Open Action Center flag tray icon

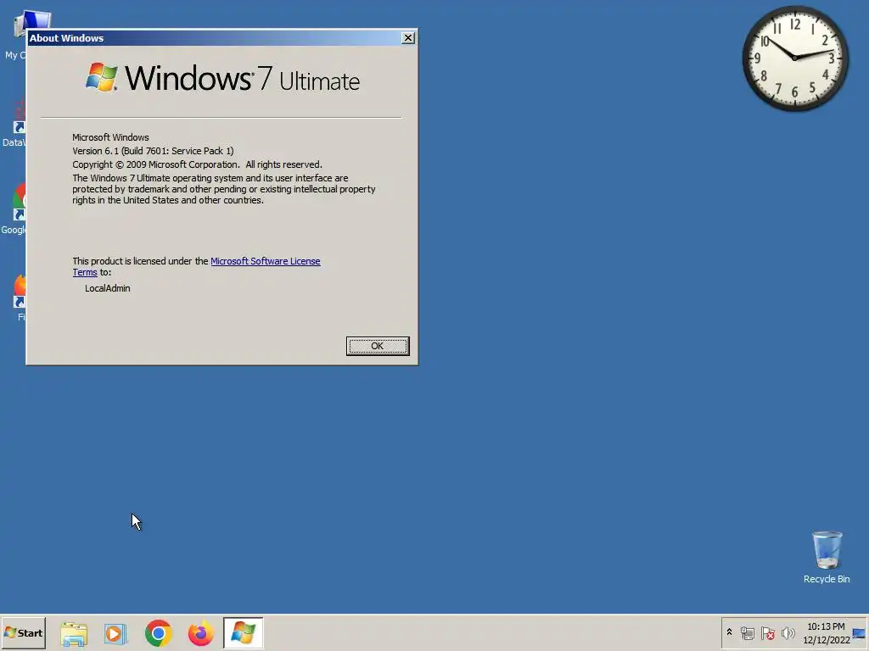tap(767, 632)
